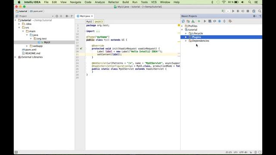Screen dimensions: 276x155
Task: Click Generate Sources and Update Folders icon
Action: (x=188, y=21)
